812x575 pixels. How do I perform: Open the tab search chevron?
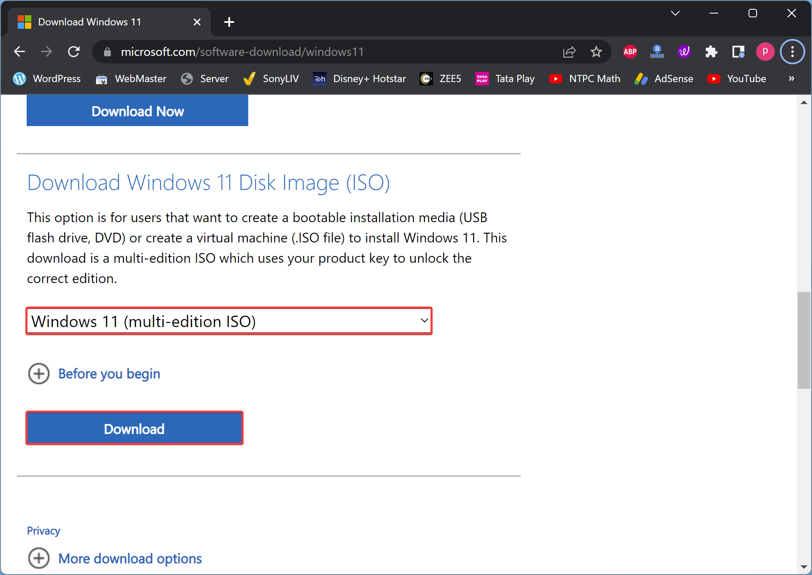tap(675, 14)
